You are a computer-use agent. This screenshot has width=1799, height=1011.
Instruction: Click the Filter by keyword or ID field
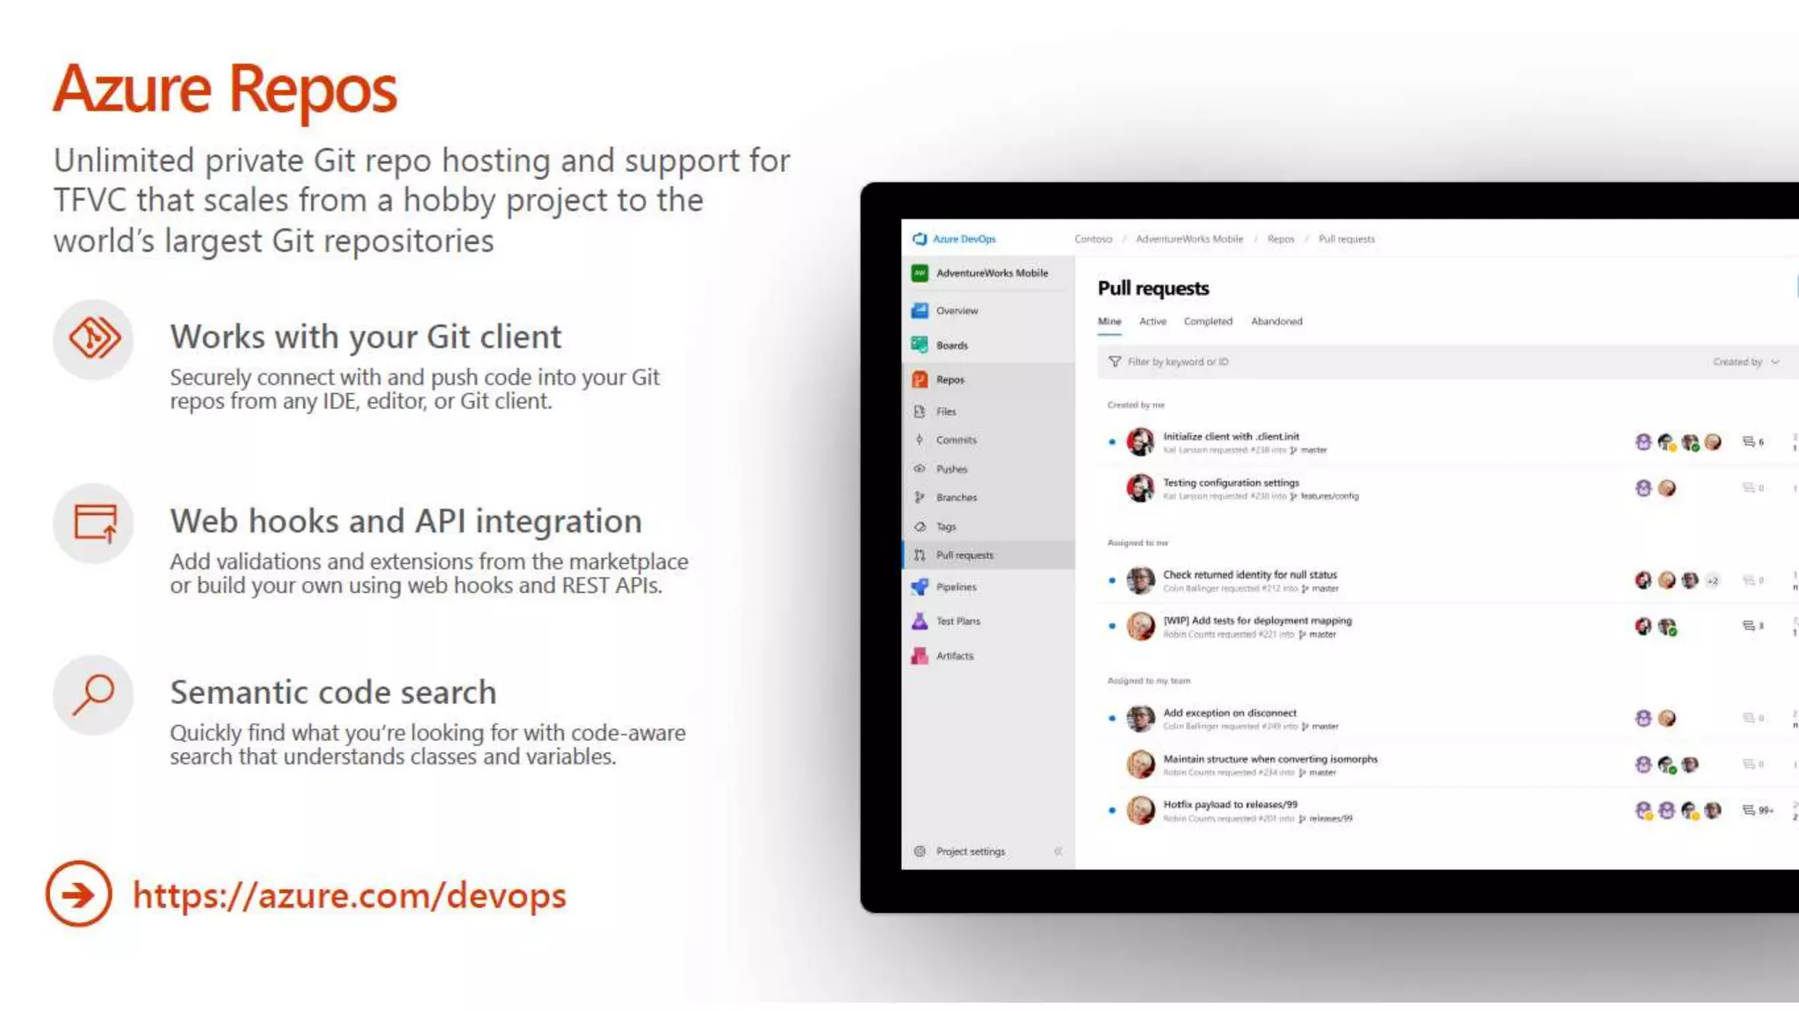coord(1179,362)
